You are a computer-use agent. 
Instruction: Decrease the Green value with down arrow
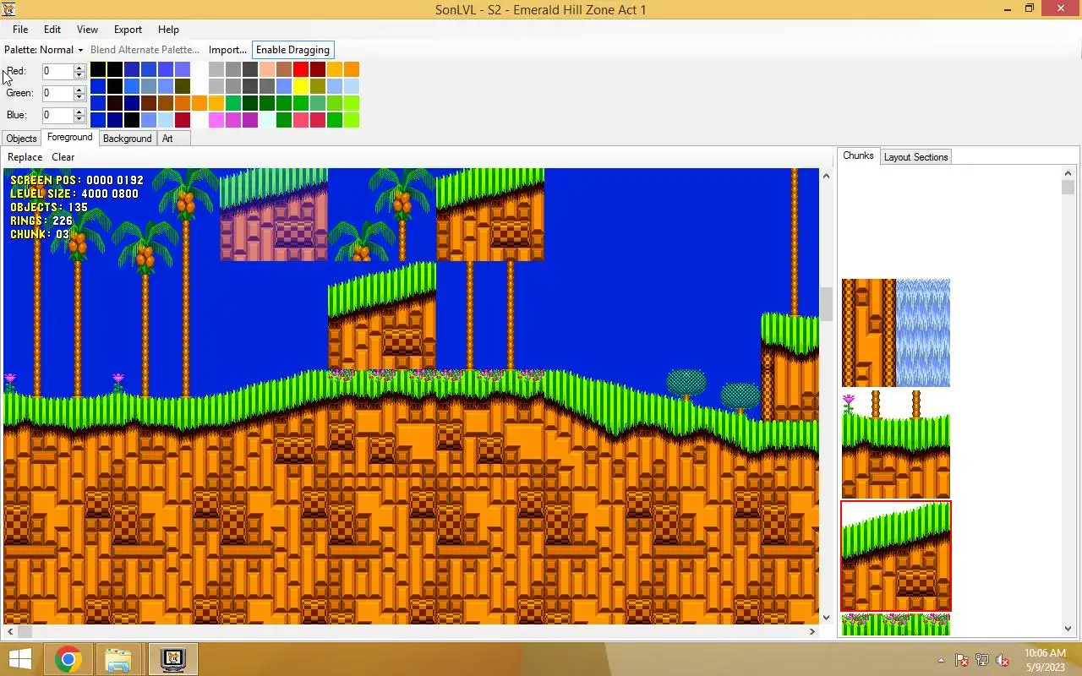tap(79, 97)
